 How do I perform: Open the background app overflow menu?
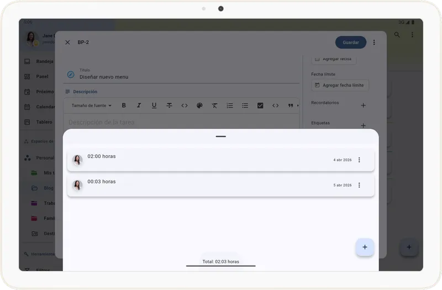412,35
